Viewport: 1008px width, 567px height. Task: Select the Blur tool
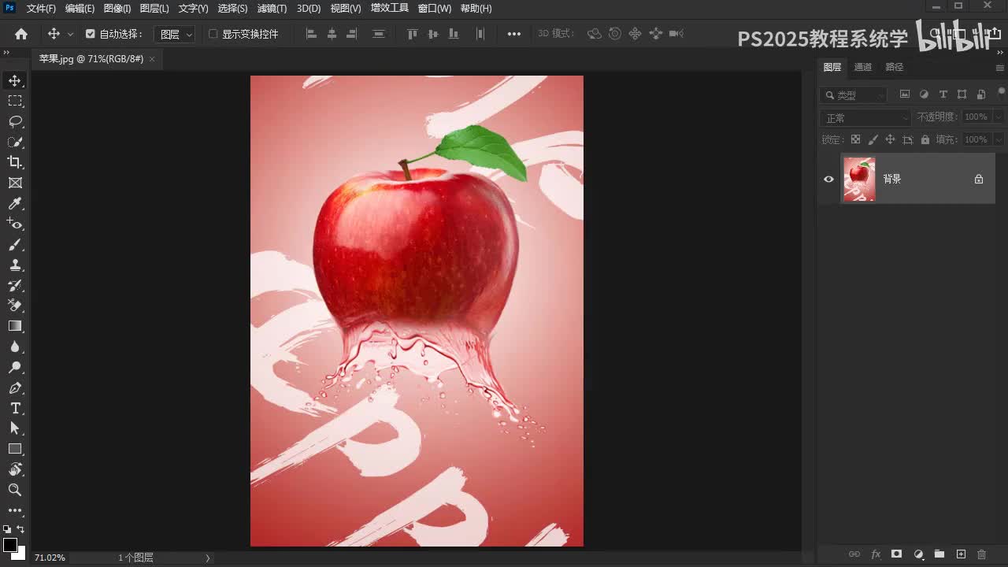(15, 346)
